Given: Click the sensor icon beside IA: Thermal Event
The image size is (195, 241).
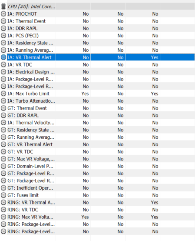Looking at the screenshot, I should (x=3, y=21).
